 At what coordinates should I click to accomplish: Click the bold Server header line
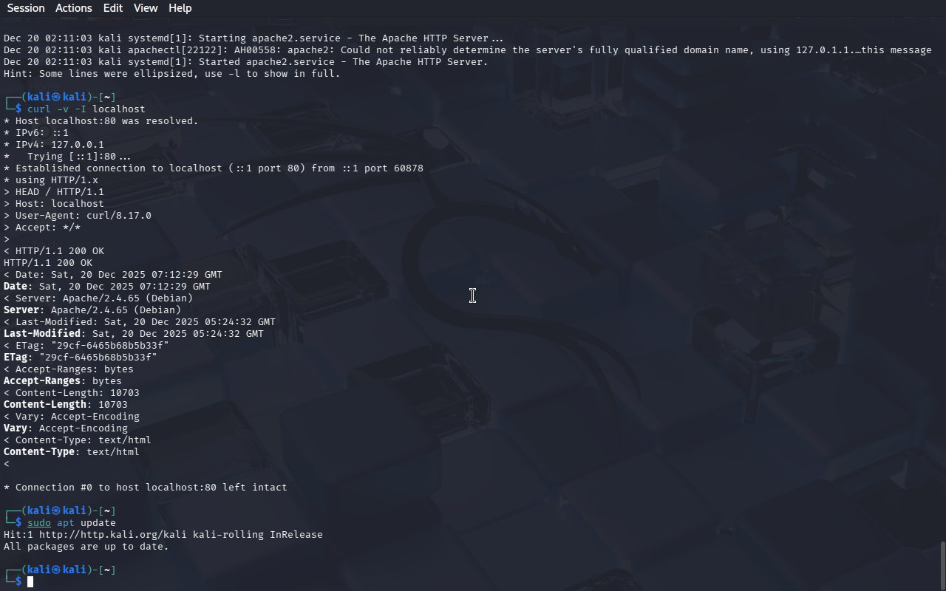[92, 310]
